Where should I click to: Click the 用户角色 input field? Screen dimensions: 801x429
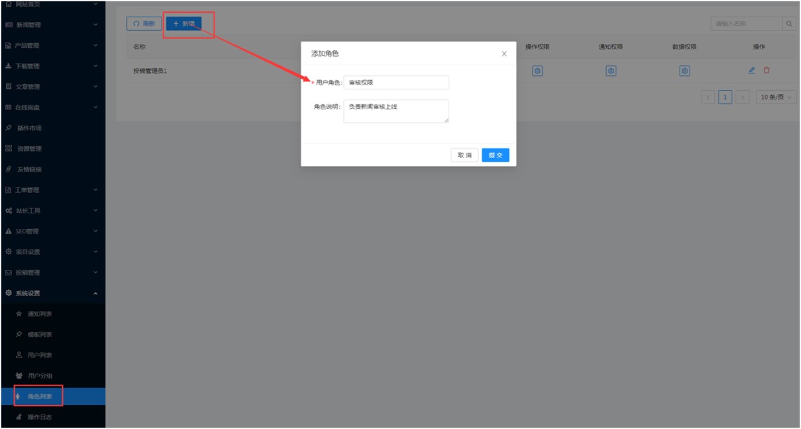pos(396,82)
